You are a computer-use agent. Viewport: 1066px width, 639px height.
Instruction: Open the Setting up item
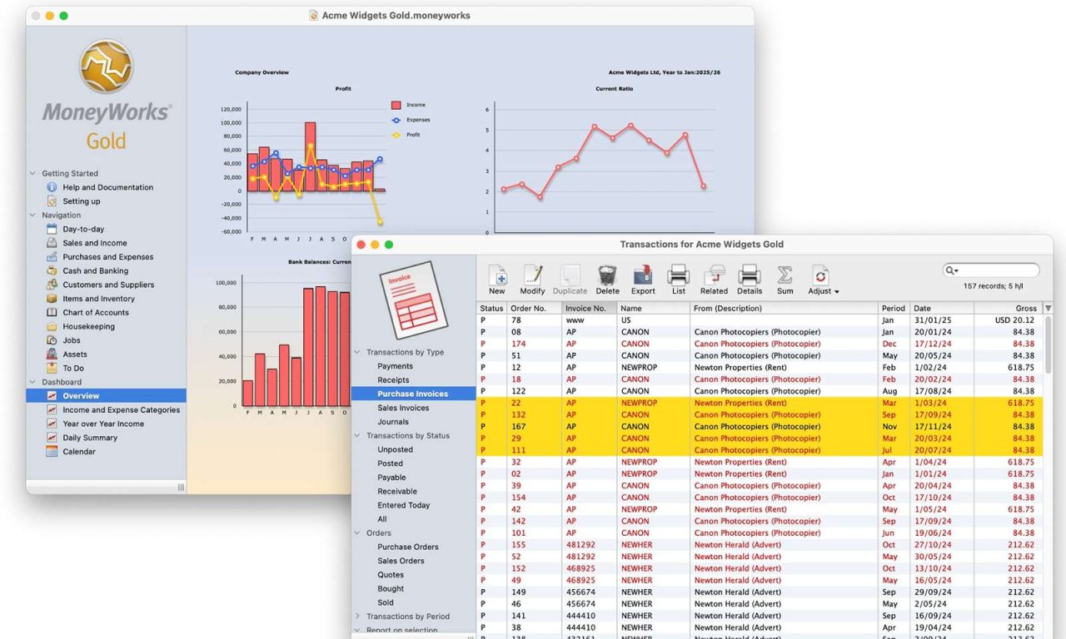(82, 201)
